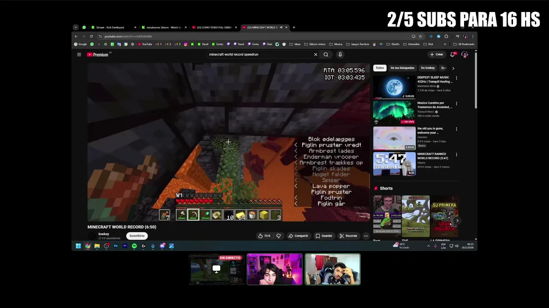Screen dimensions: 549x308
Task: Switch to micubarone Stream tab
Action: point(164,27)
